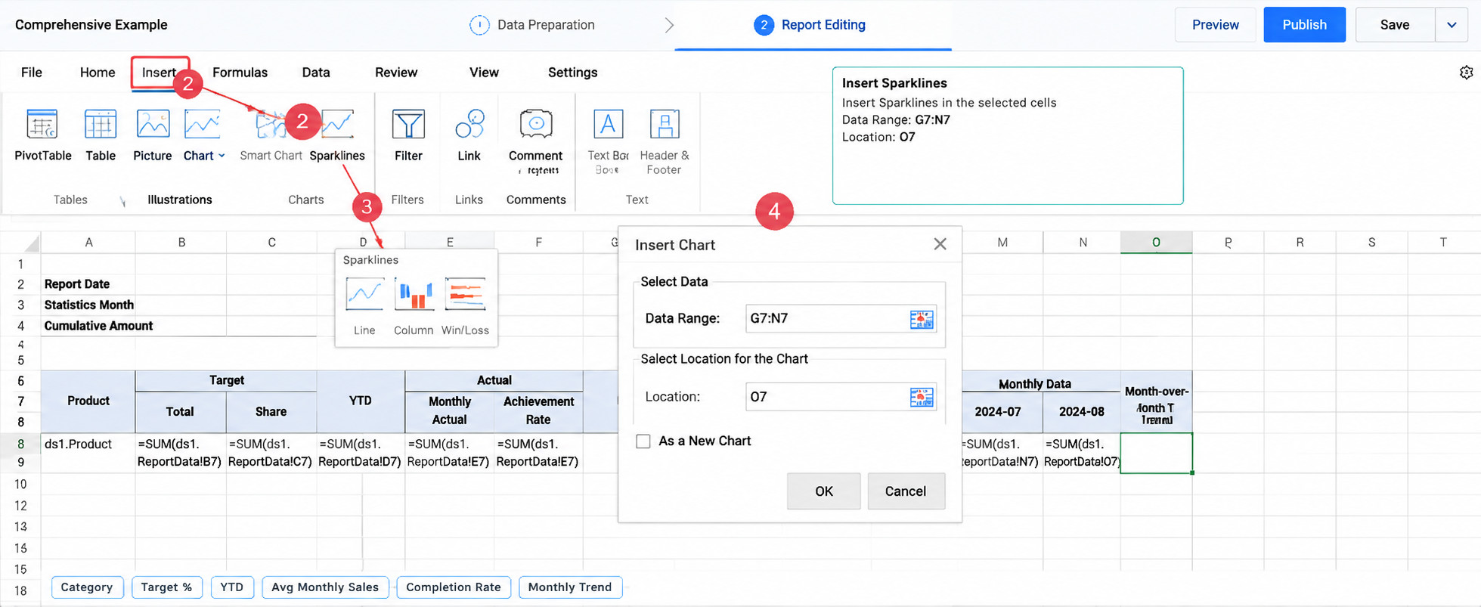This screenshot has height=607, width=1481.
Task: Switch to the View tab
Action: (x=484, y=73)
